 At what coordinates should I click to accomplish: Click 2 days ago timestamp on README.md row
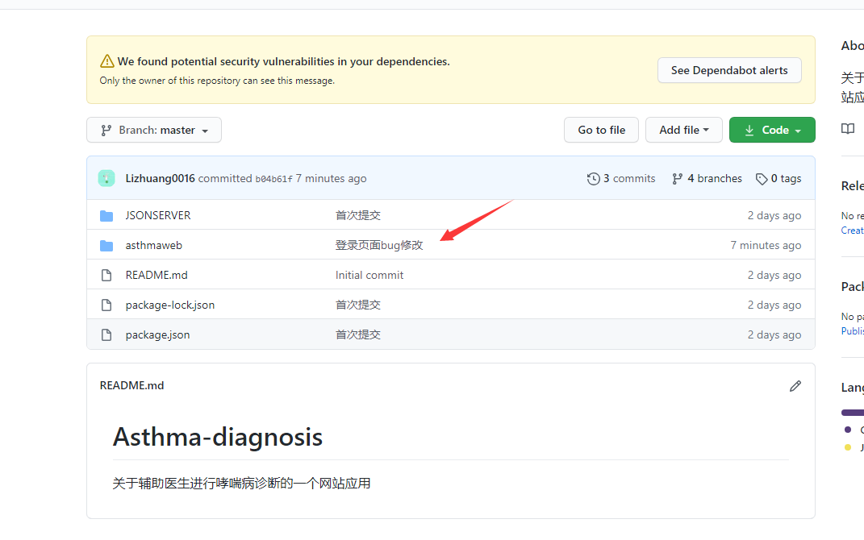(774, 275)
